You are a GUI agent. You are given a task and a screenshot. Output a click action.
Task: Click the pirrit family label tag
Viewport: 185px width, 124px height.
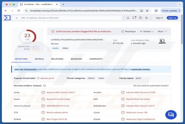coord(138,78)
